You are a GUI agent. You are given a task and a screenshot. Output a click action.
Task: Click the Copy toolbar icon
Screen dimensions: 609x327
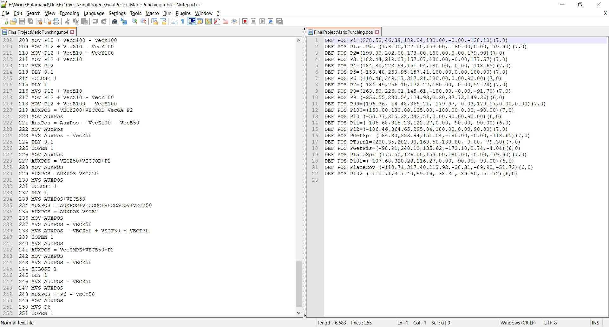click(76, 21)
